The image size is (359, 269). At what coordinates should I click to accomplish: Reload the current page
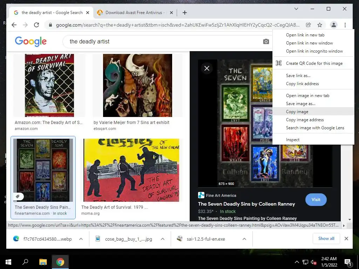(36, 25)
